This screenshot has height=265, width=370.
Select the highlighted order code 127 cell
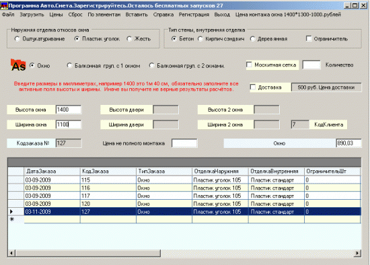(108, 212)
